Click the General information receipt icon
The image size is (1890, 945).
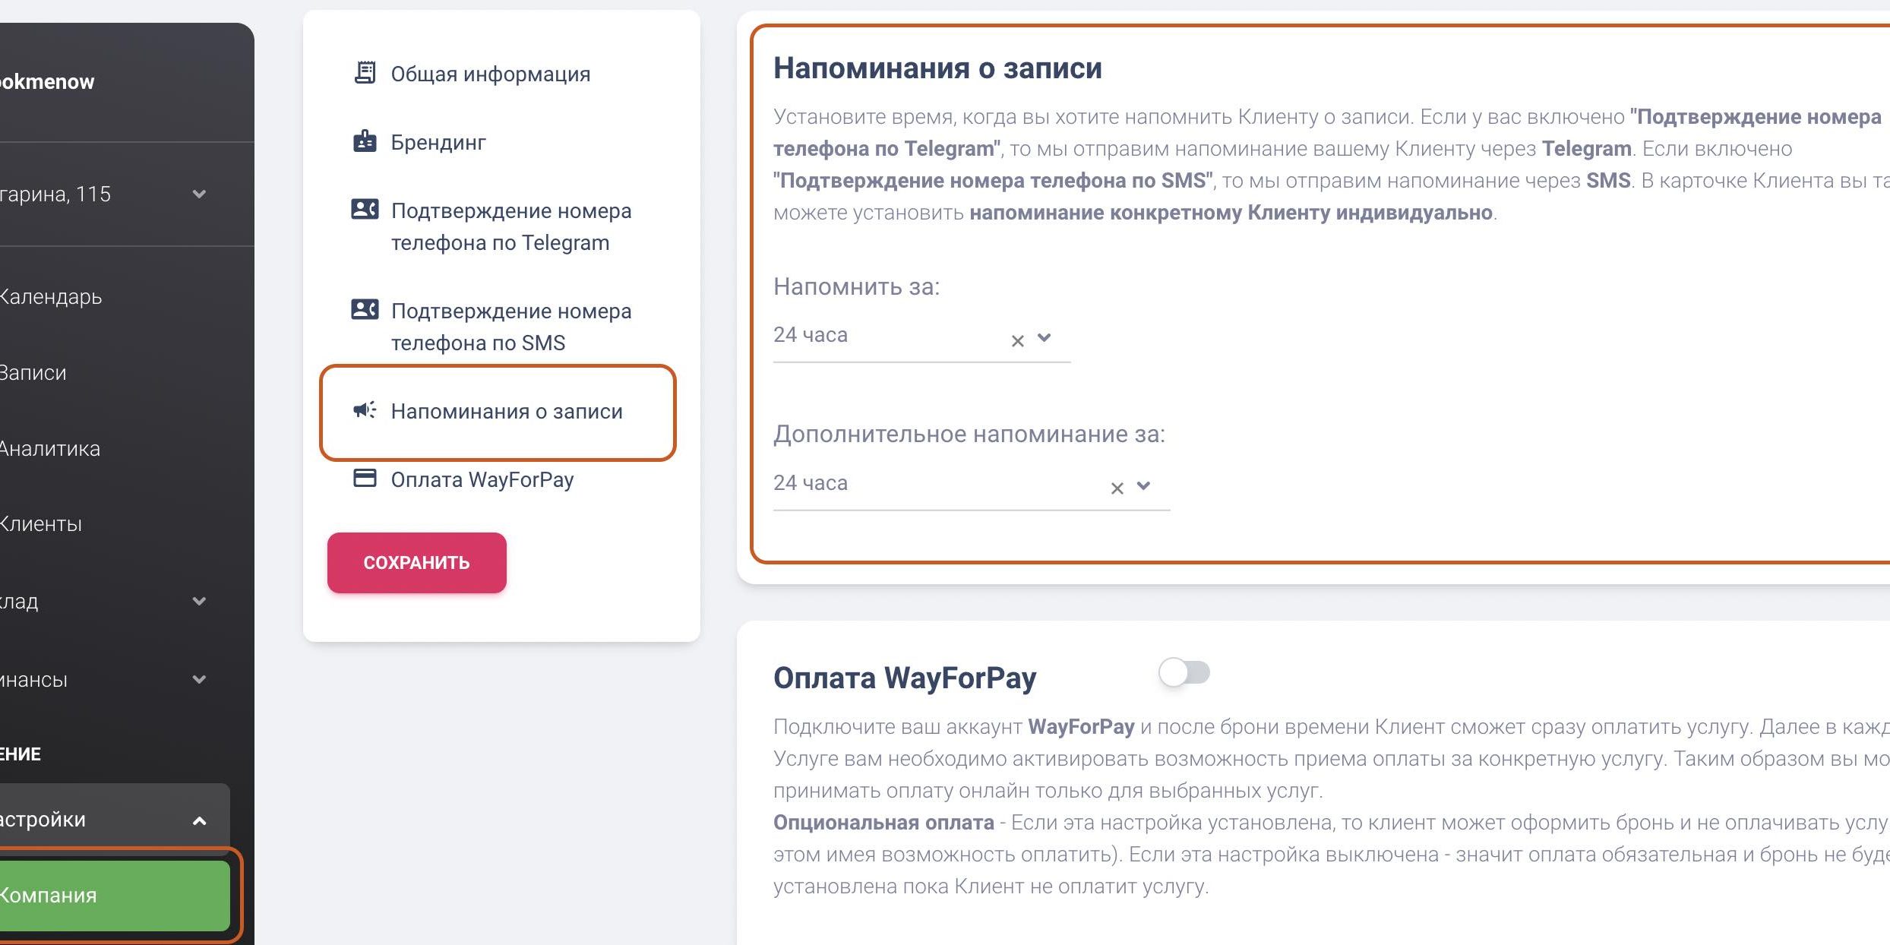(x=365, y=73)
